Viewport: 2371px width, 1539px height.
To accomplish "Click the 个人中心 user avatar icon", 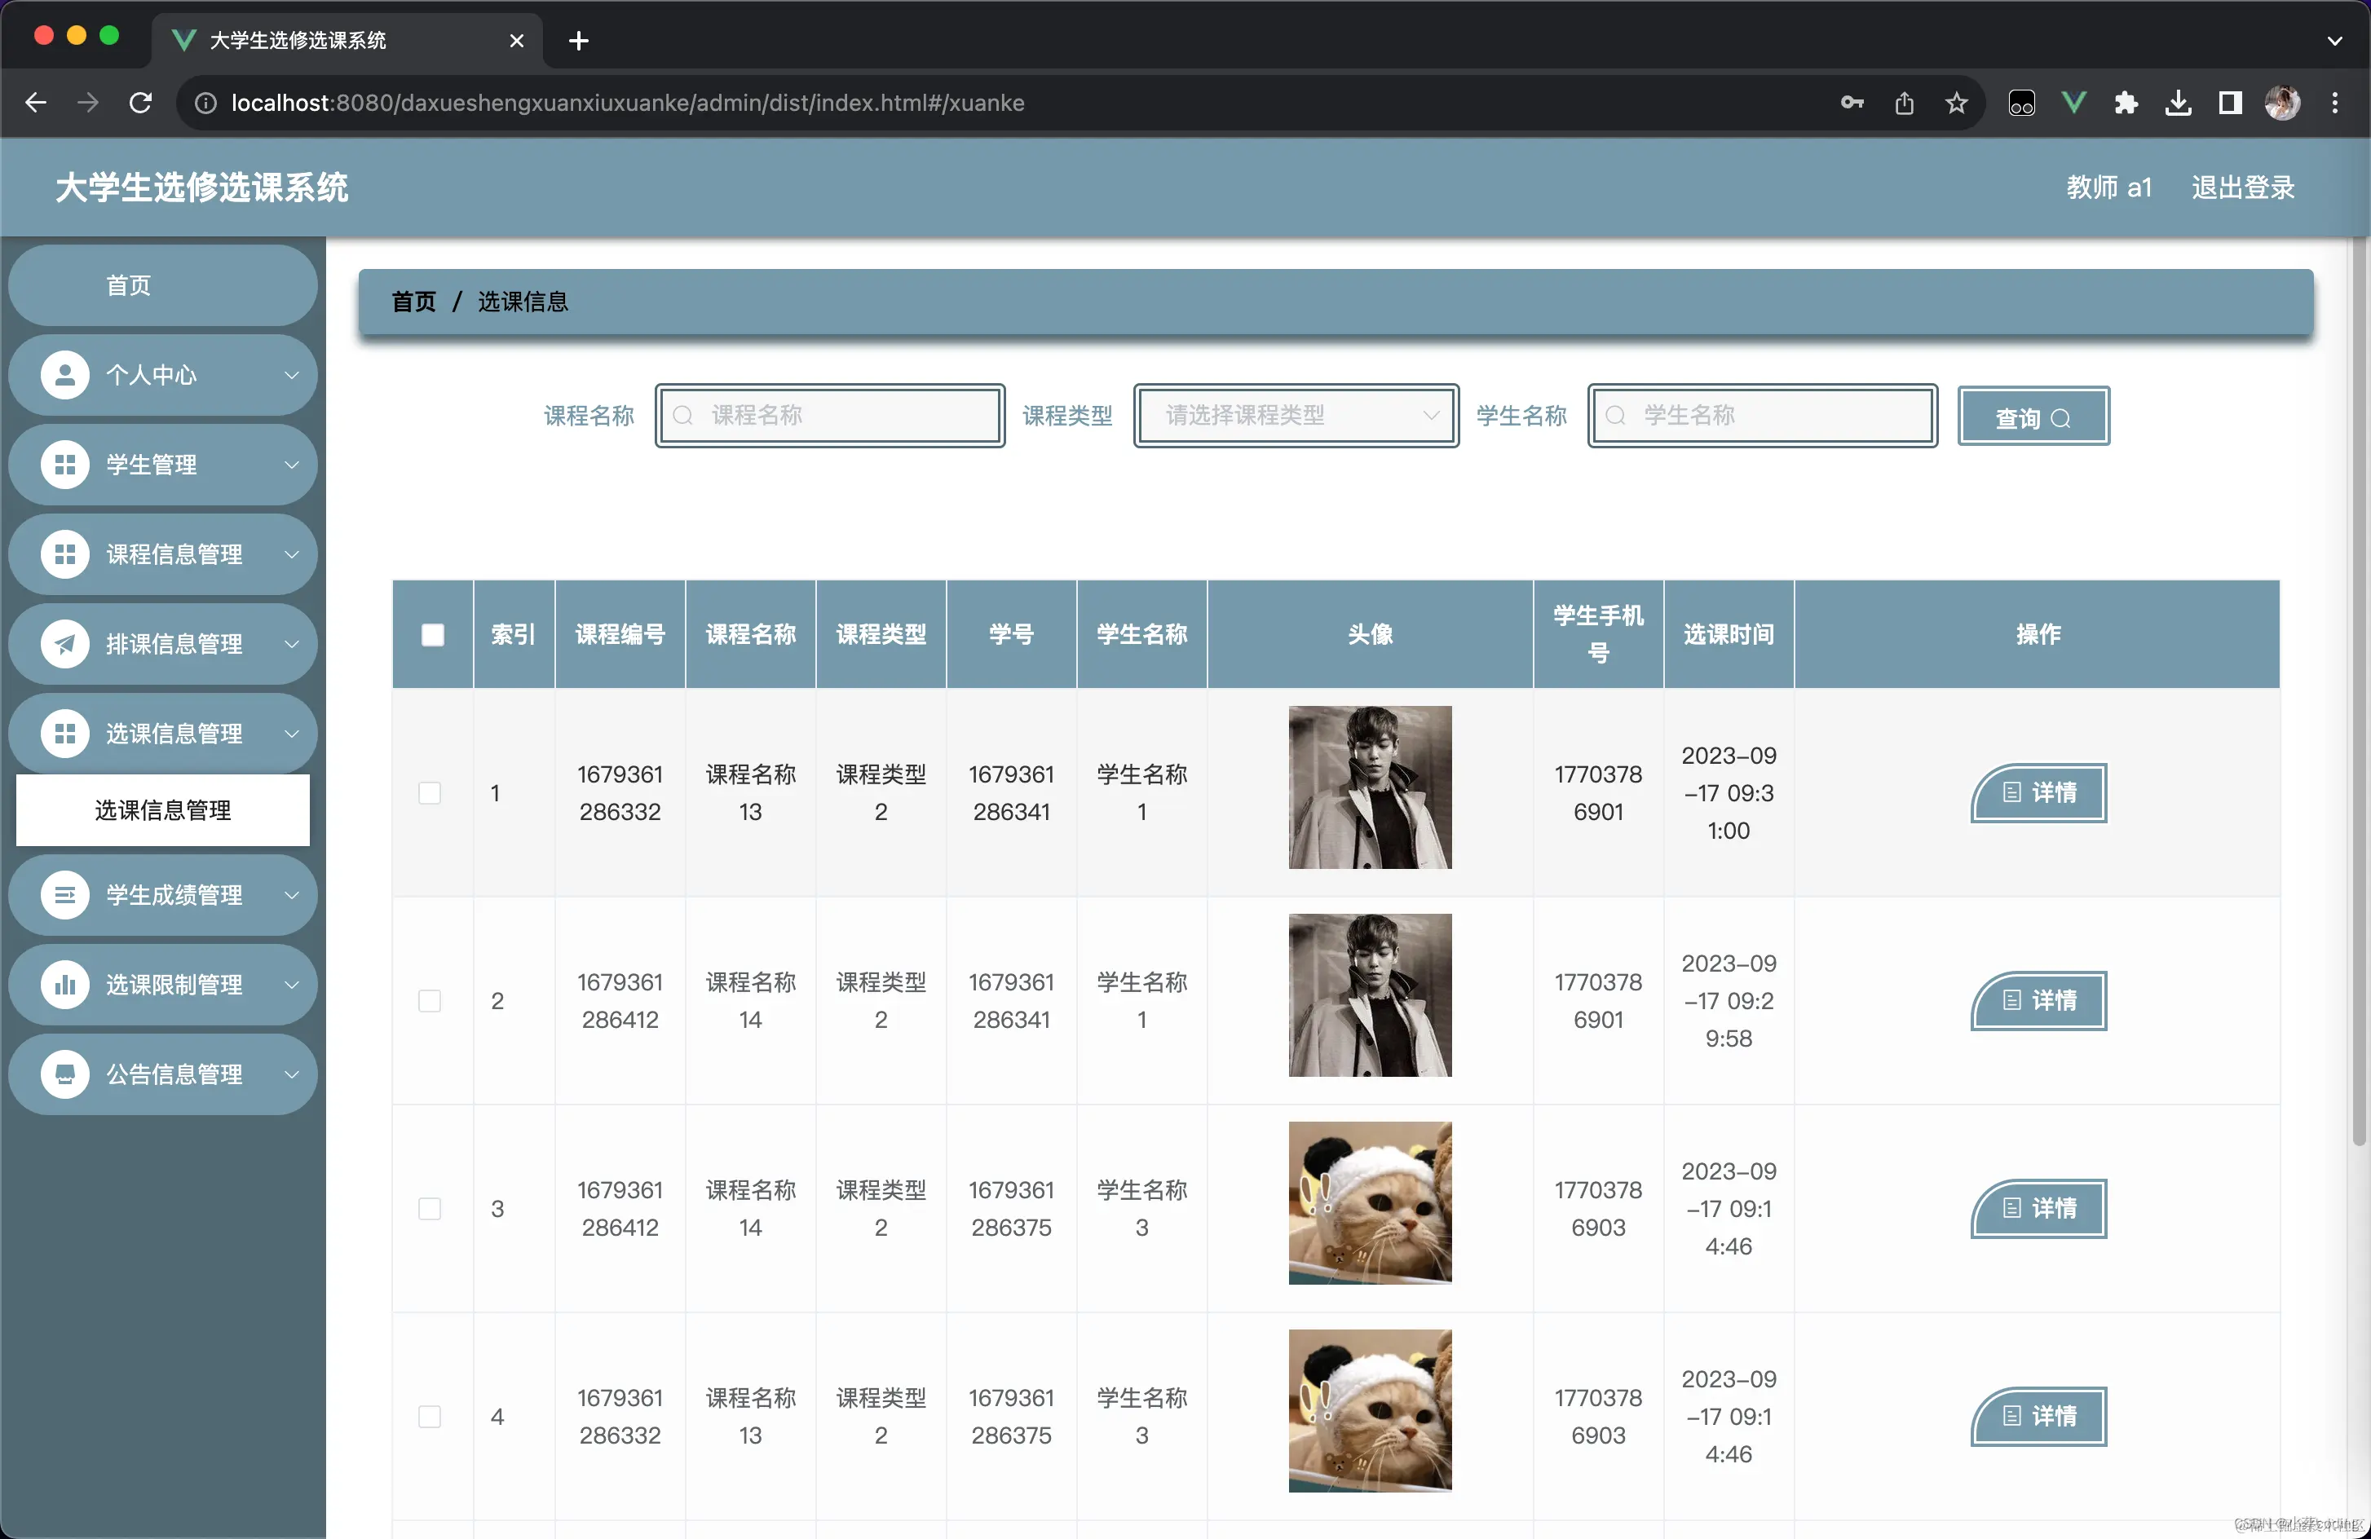I will [x=64, y=376].
